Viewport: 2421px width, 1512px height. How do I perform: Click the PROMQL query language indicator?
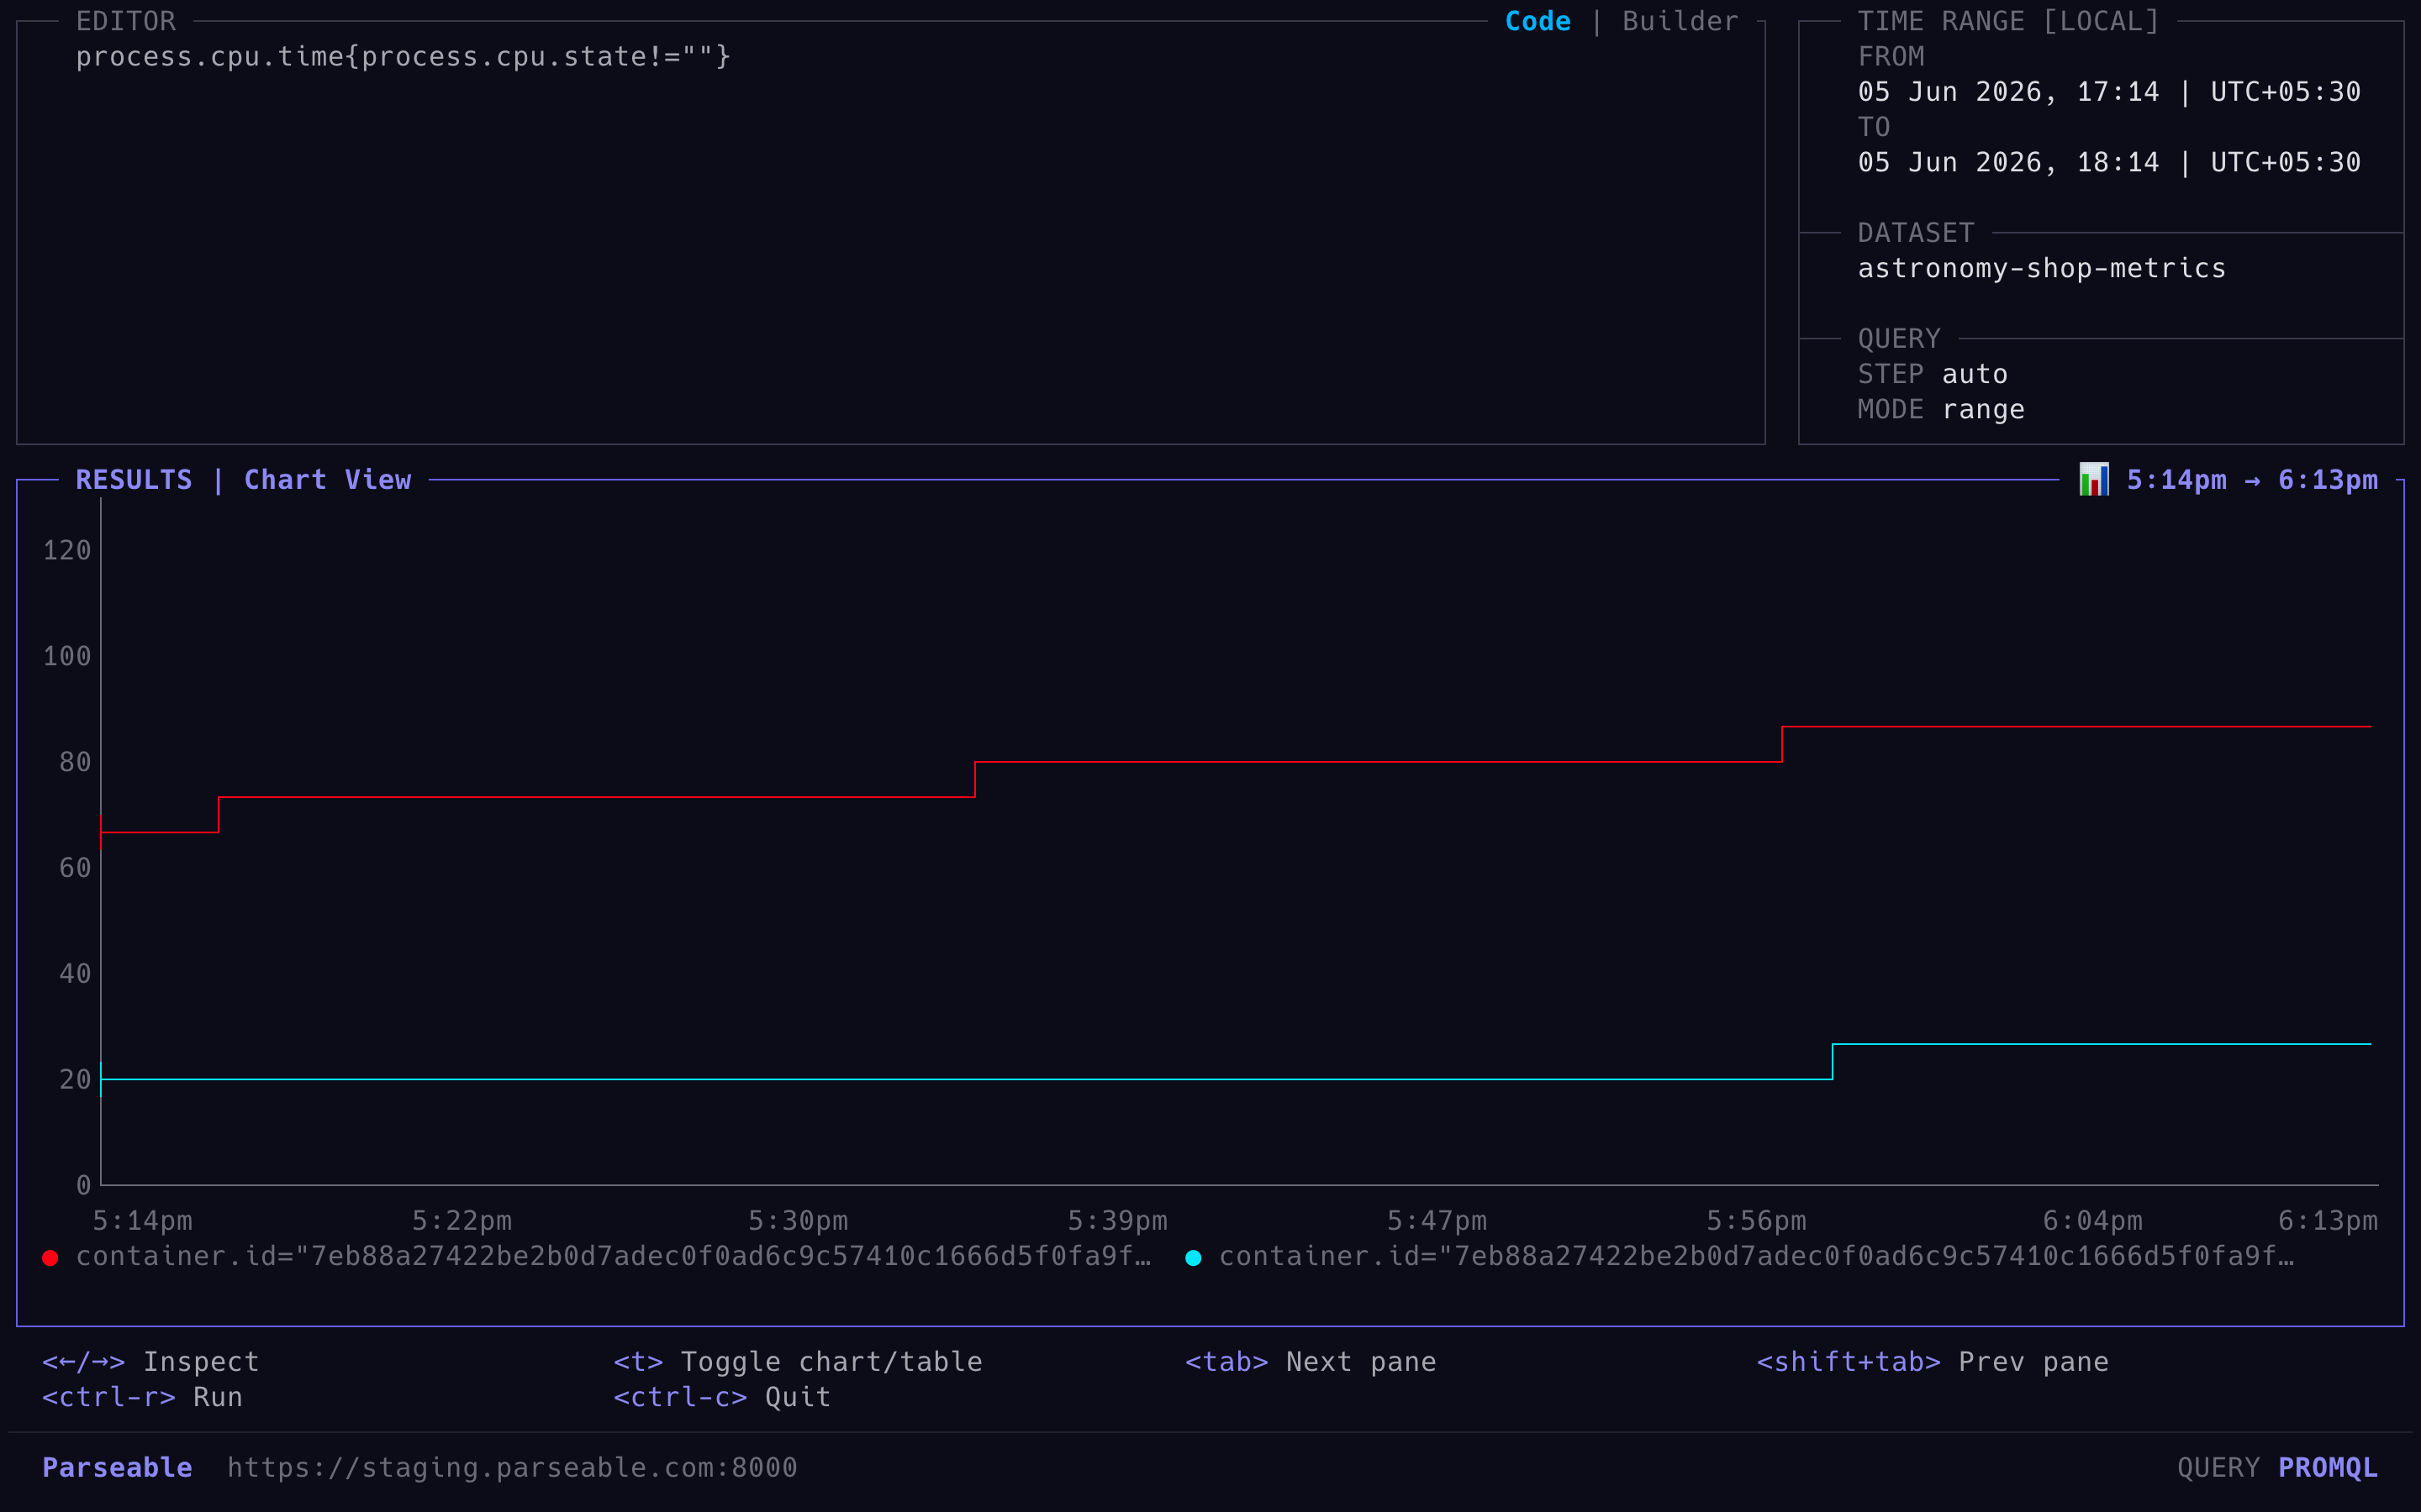pos(2328,1467)
